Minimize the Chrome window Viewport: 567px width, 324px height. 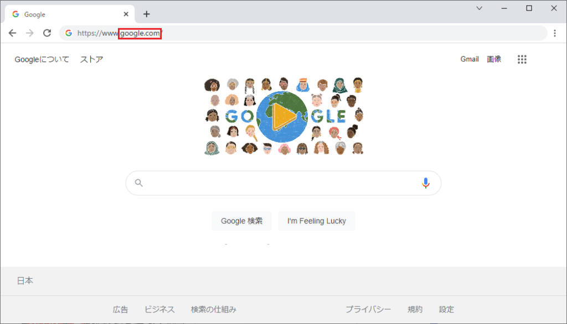tap(504, 8)
